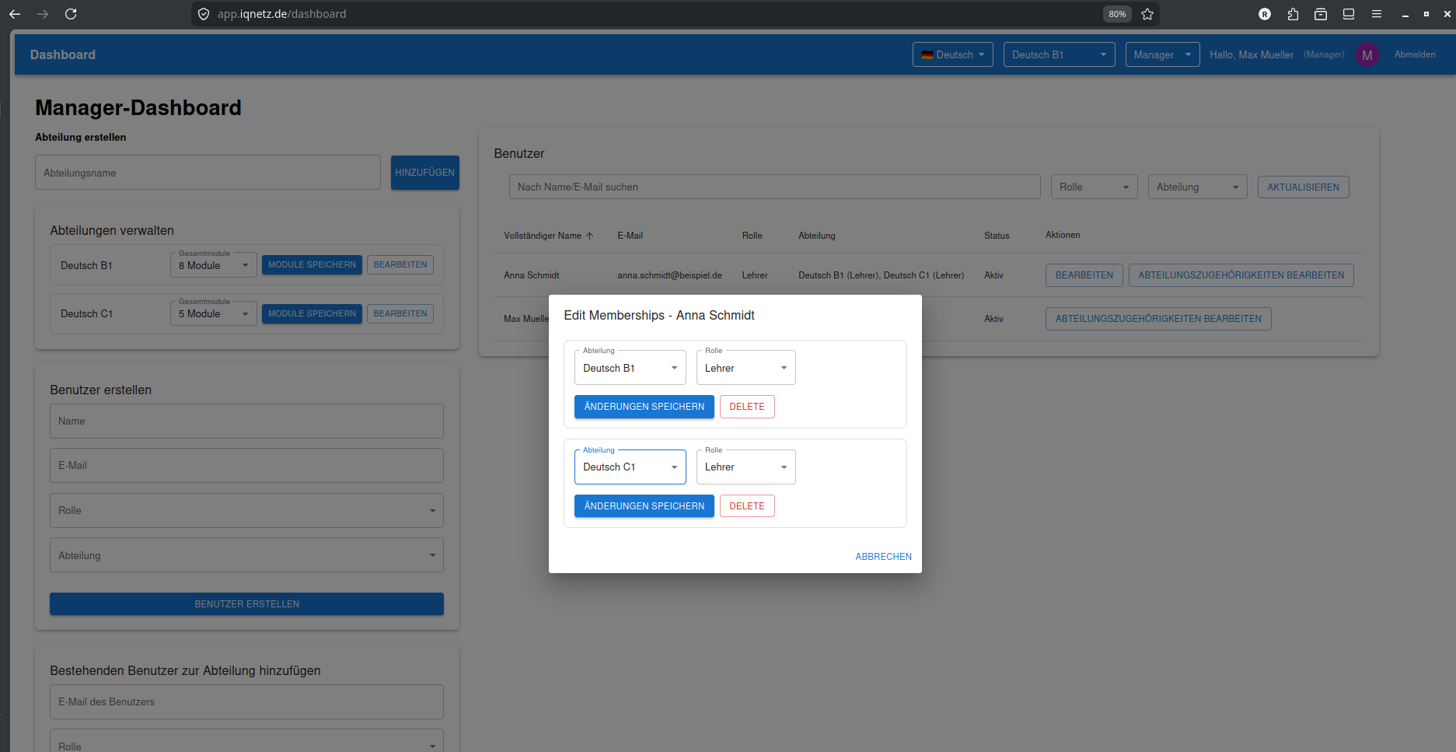Viewport: 1456px width, 752px height.
Task: Bookmark page with star icon
Action: tap(1147, 14)
